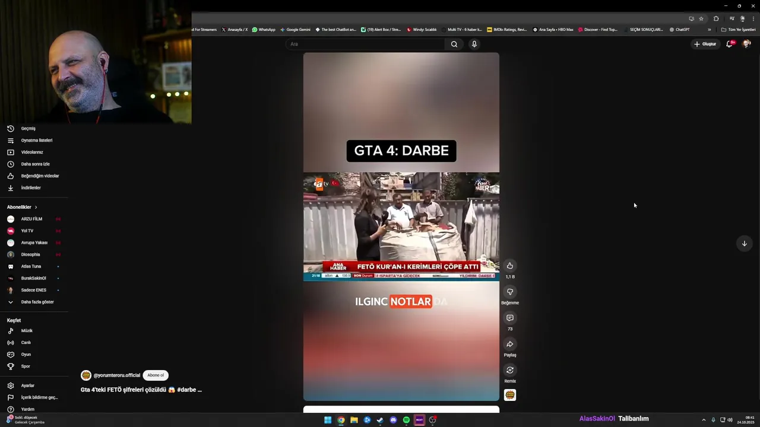
Task: Open Windy: Sıcaklık bookmark
Action: [x=422, y=30]
